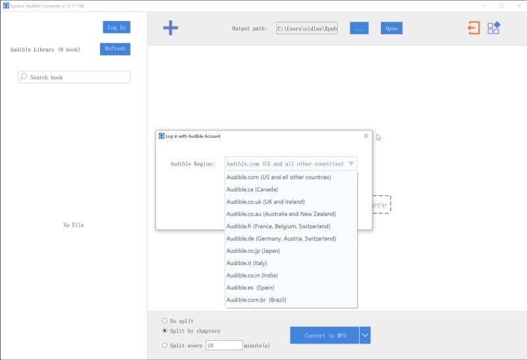The width and height of the screenshot is (527, 360).
Task: Choose Audible.com (US and all other countries)
Action: (x=291, y=177)
